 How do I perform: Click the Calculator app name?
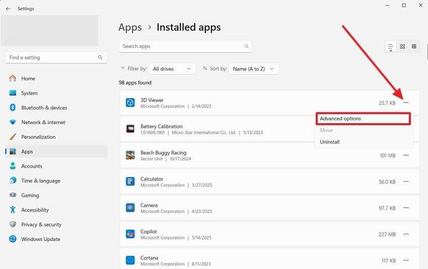tap(152, 179)
